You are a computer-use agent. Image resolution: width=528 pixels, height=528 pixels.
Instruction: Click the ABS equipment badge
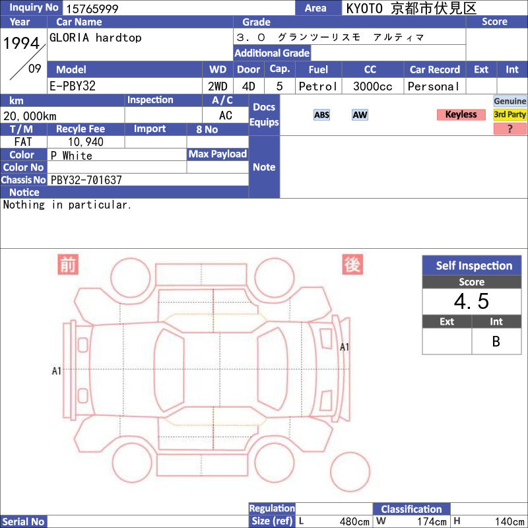[x=321, y=115]
